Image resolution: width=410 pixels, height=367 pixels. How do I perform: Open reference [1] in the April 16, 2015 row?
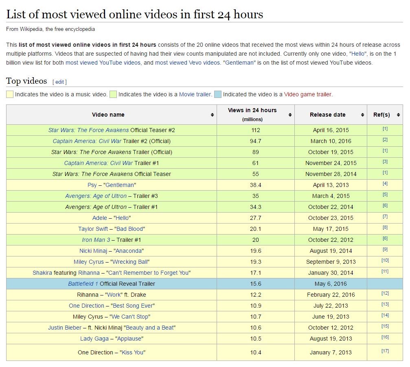[x=385, y=129]
